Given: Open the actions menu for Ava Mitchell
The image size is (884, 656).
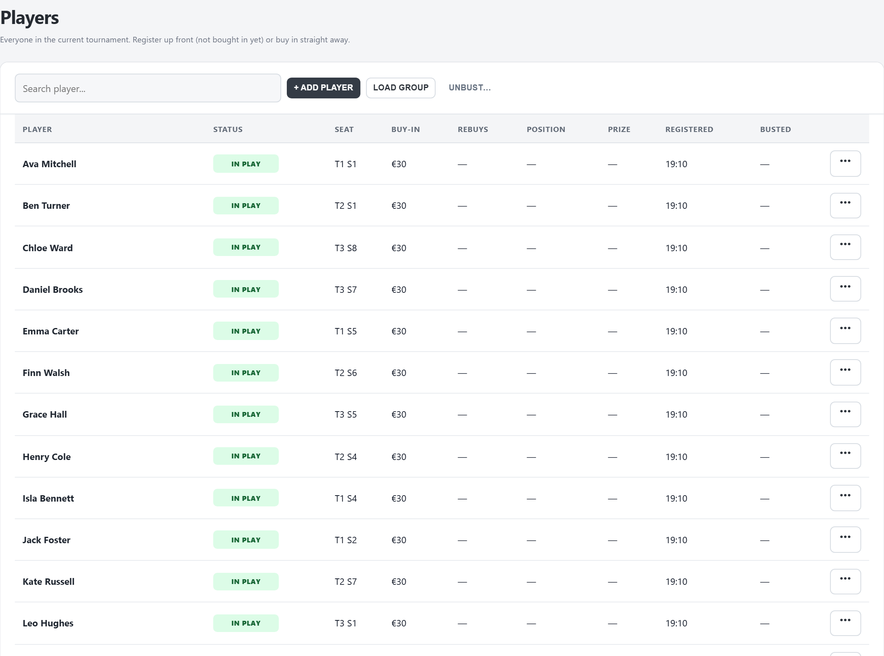Looking at the screenshot, I should [x=845, y=164].
